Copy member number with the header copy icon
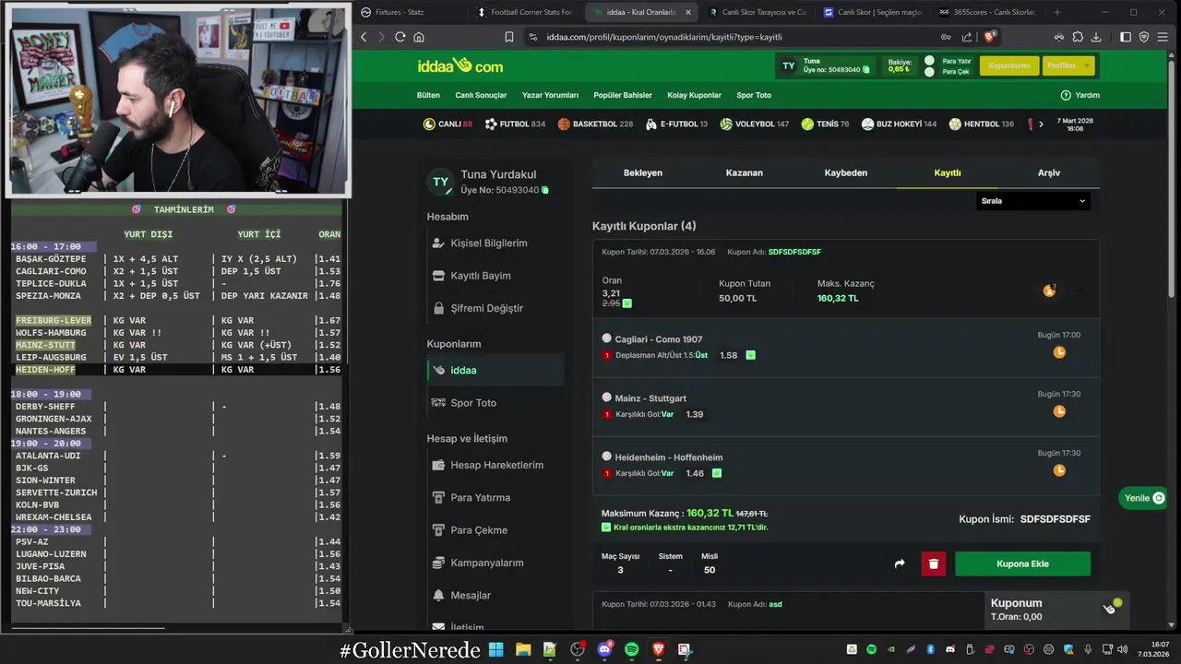The image size is (1181, 664). click(x=865, y=70)
